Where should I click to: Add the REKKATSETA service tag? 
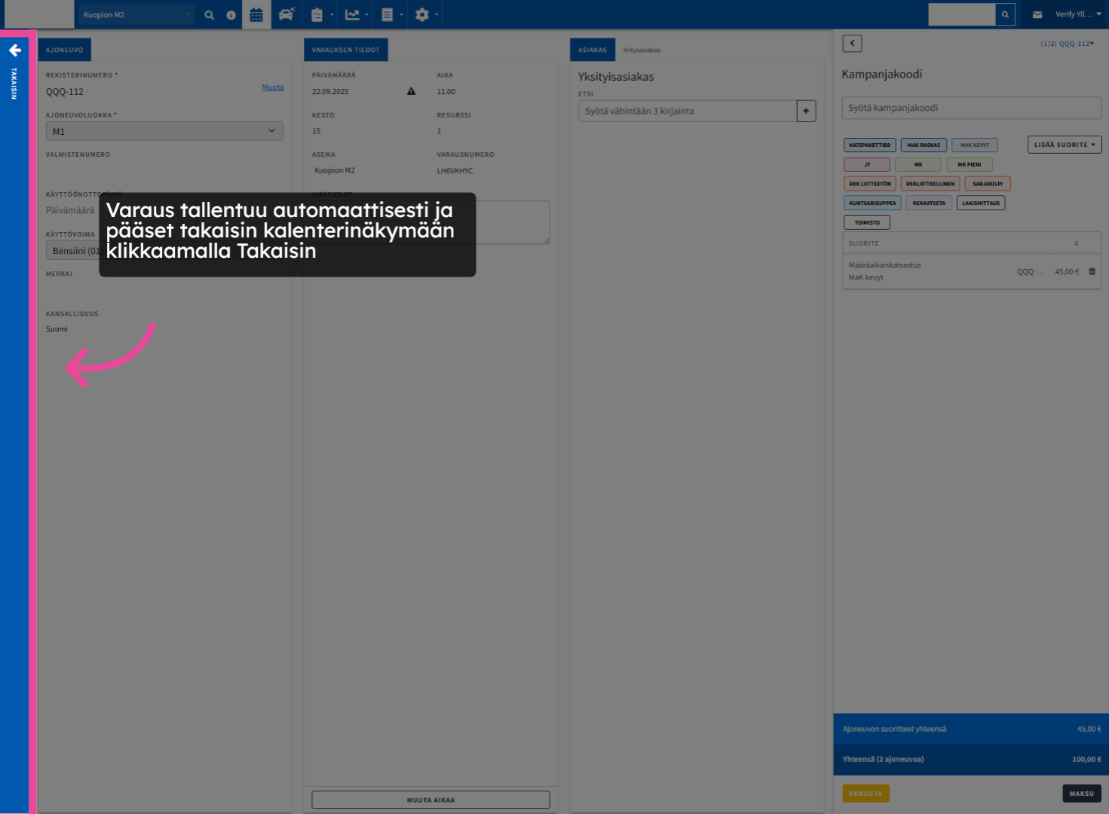(x=929, y=203)
